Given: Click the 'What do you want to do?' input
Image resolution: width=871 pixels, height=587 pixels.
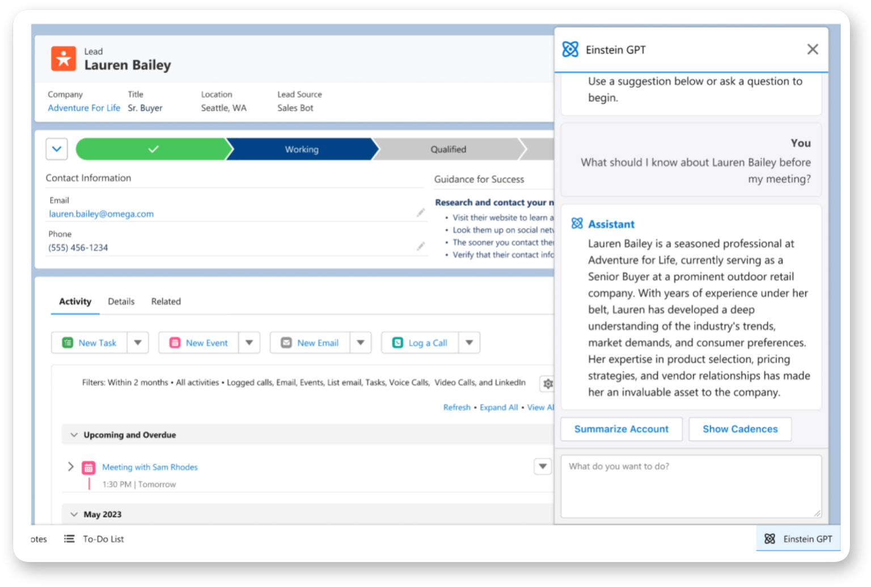Looking at the screenshot, I should (x=691, y=486).
